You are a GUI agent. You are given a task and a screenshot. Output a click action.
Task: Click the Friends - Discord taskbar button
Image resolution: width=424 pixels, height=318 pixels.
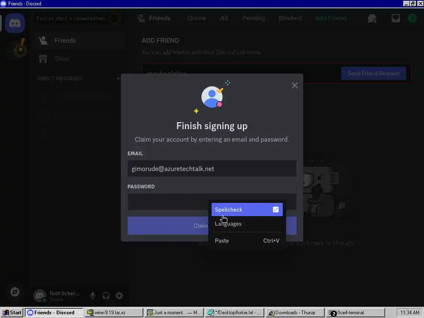pyautogui.click(x=53, y=313)
